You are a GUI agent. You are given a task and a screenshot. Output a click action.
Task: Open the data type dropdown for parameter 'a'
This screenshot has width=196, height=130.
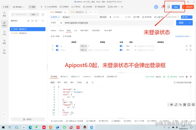coord(131,46)
